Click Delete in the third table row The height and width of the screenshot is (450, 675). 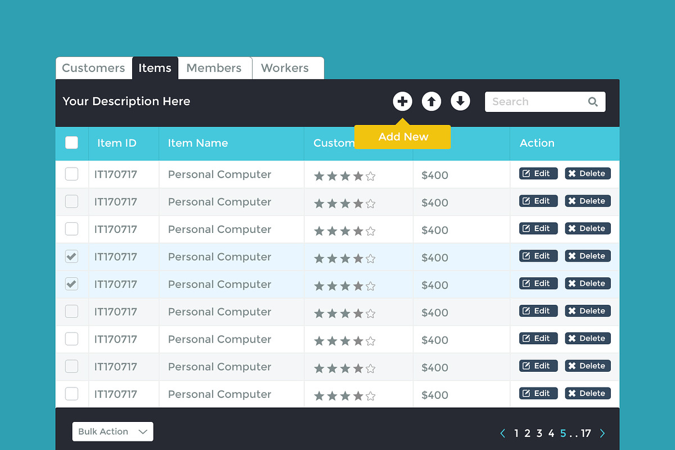click(x=588, y=228)
